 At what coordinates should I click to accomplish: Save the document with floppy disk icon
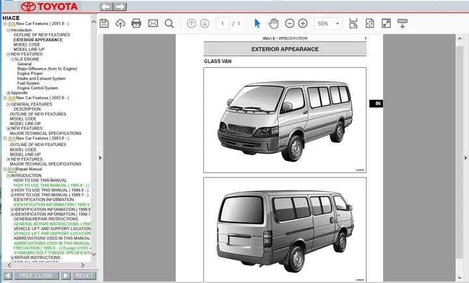[104, 23]
